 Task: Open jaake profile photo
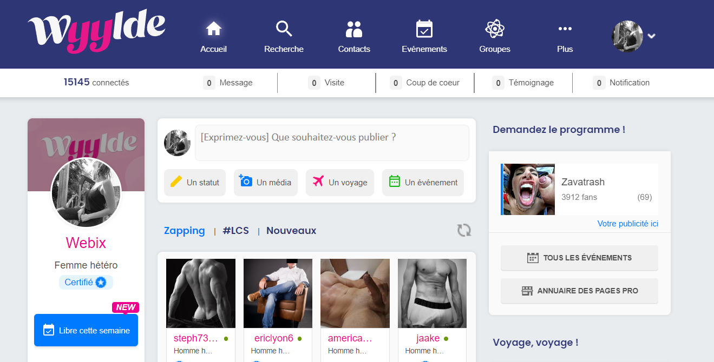(x=432, y=293)
